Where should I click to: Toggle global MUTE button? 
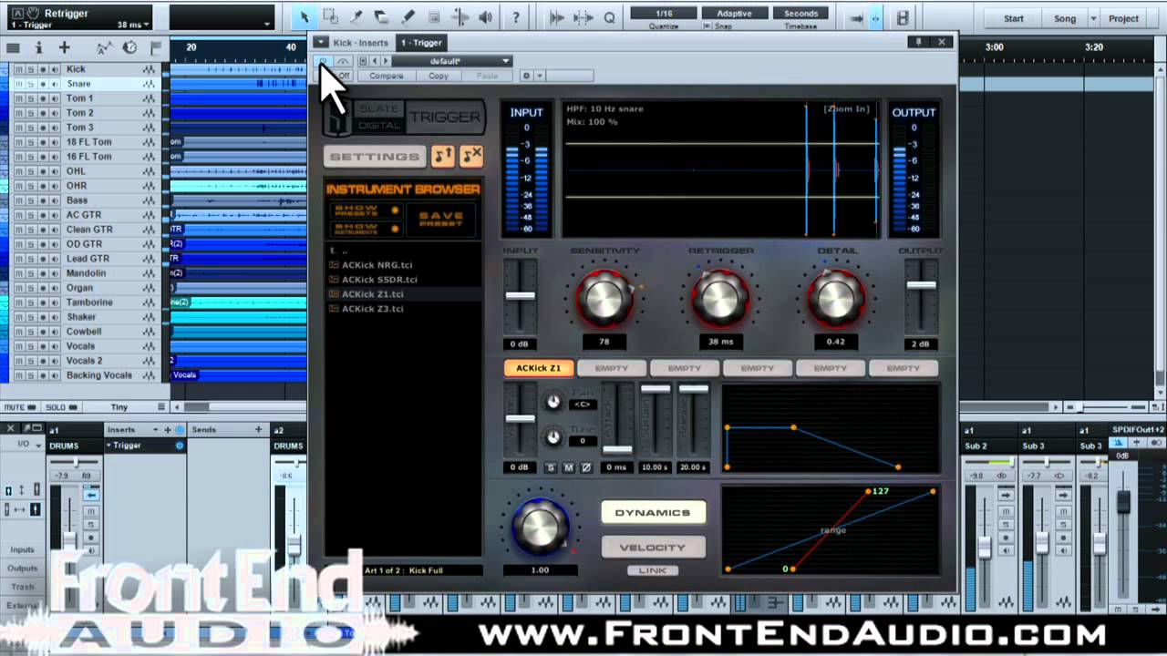(20, 407)
